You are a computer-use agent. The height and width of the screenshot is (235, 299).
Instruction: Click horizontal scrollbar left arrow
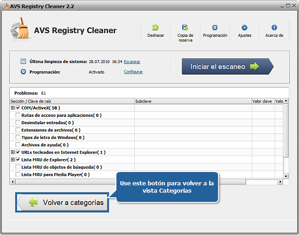(12, 182)
